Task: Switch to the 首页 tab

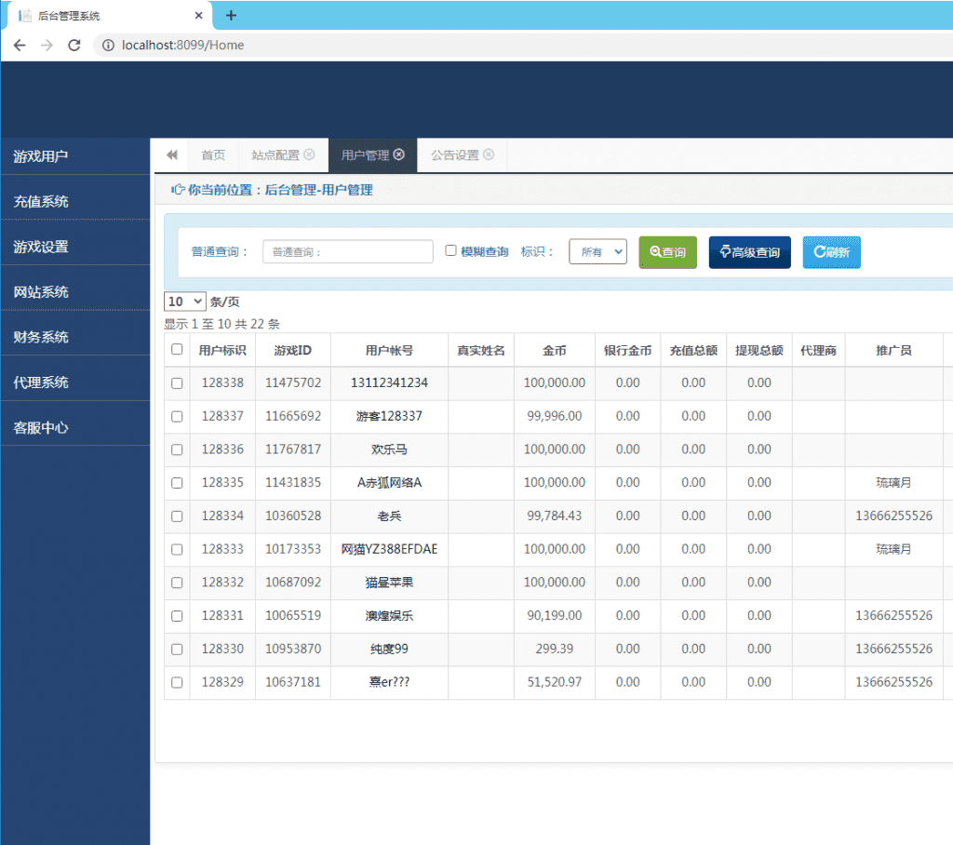Action: [213, 155]
